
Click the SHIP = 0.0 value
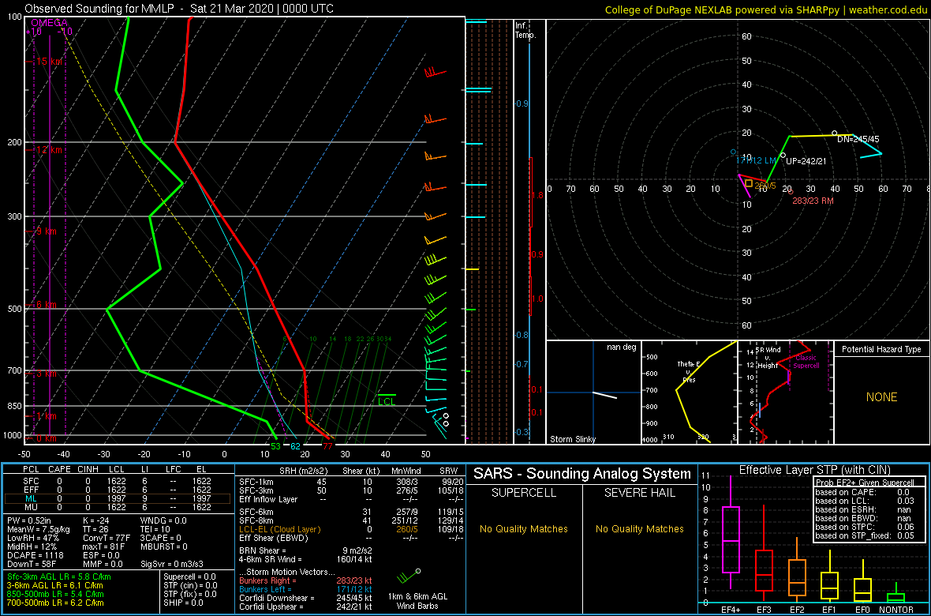pos(184,603)
